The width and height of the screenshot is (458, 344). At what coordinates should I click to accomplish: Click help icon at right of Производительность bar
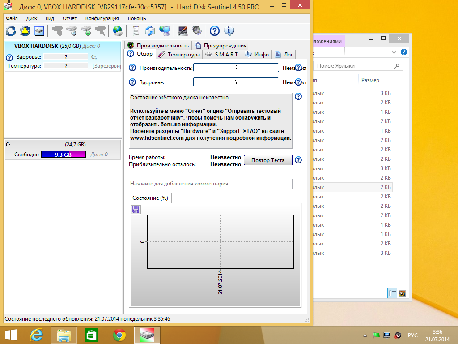298,68
